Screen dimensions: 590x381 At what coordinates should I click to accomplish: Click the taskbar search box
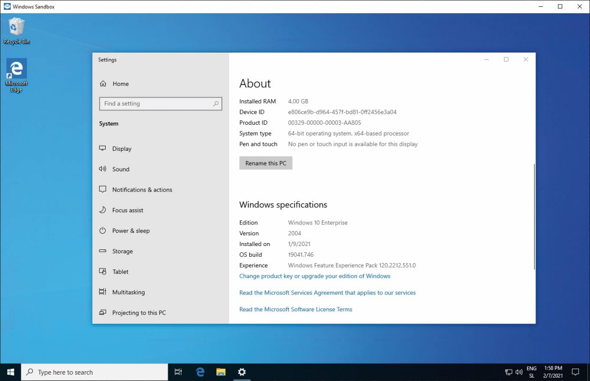coord(95,372)
